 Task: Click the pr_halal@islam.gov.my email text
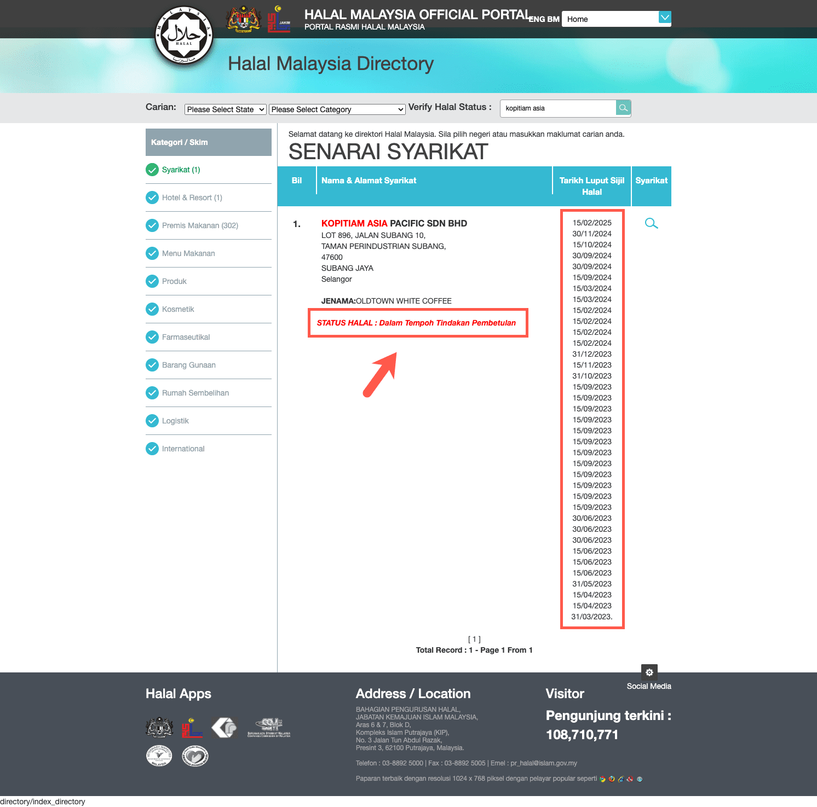point(544,763)
